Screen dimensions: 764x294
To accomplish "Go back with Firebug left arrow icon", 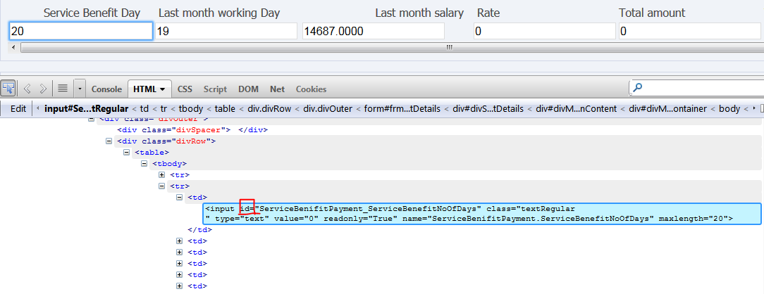I will click(x=27, y=89).
